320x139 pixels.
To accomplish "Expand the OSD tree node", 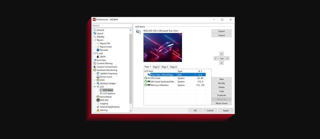I will tap(95, 80).
